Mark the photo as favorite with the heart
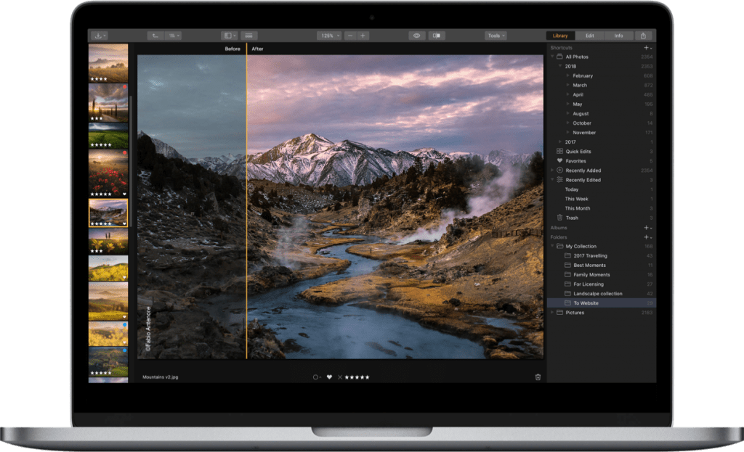Image resolution: width=744 pixels, height=452 pixels. (329, 377)
